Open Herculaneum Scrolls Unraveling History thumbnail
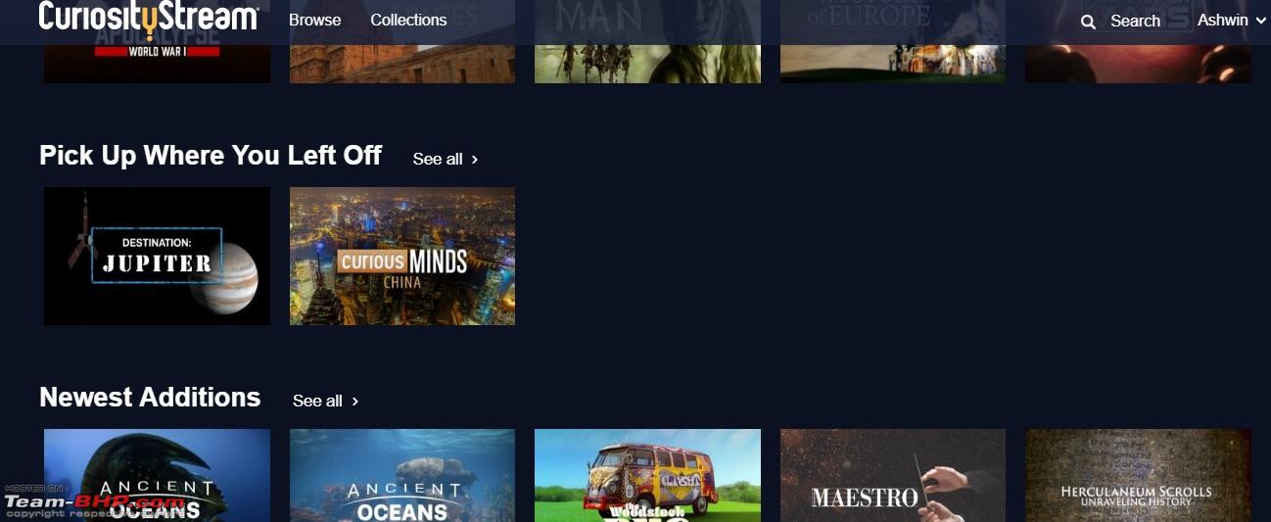1271x522 pixels. (1138, 475)
